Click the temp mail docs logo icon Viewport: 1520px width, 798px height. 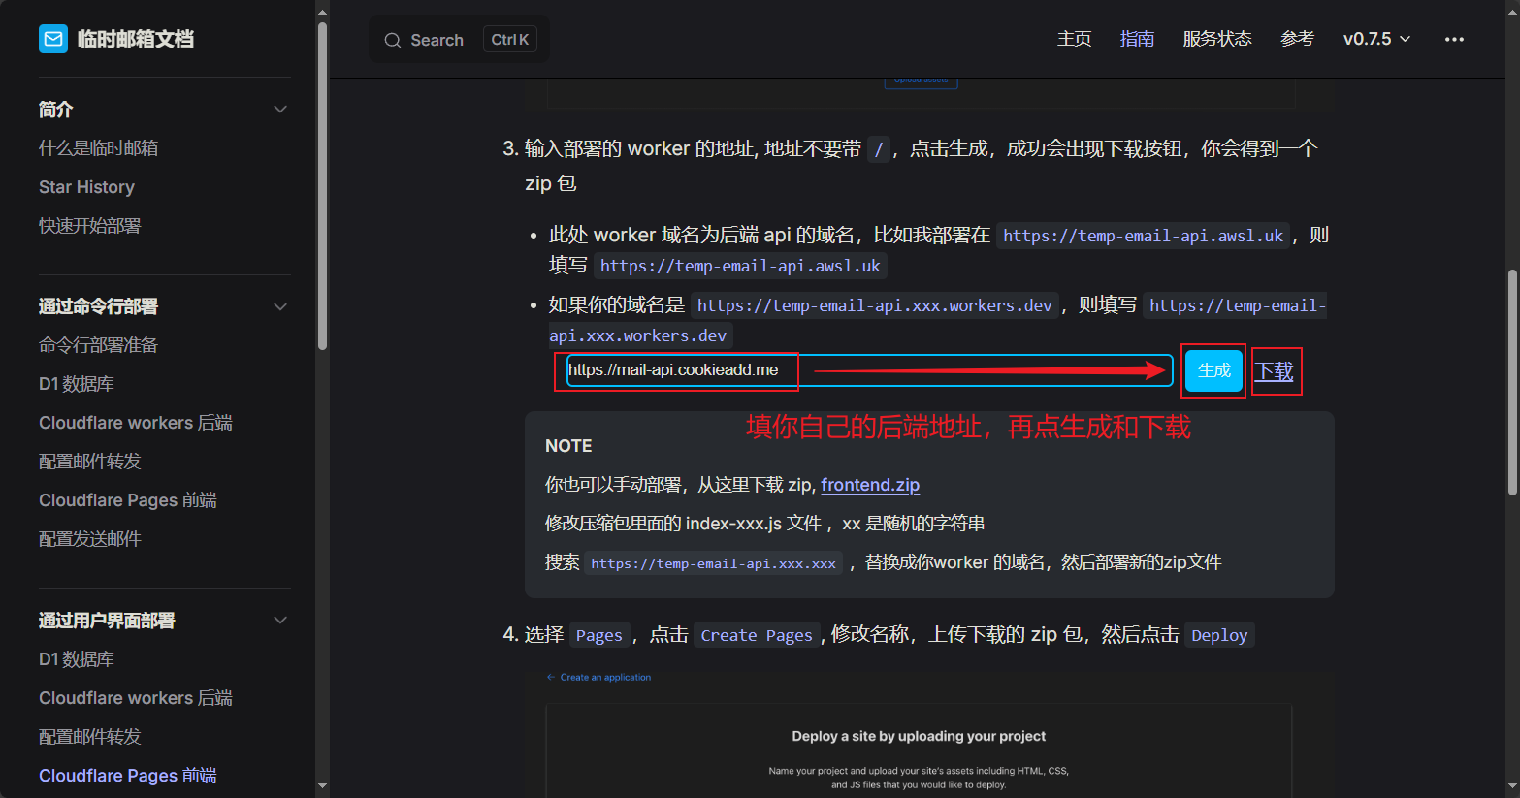[x=52, y=39]
